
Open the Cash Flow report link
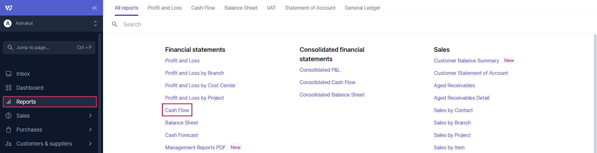pos(177,110)
